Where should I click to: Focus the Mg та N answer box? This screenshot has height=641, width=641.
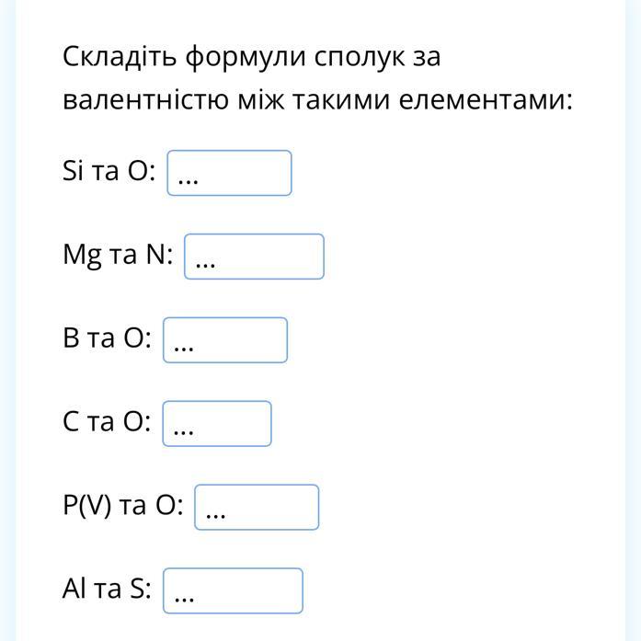point(254,257)
